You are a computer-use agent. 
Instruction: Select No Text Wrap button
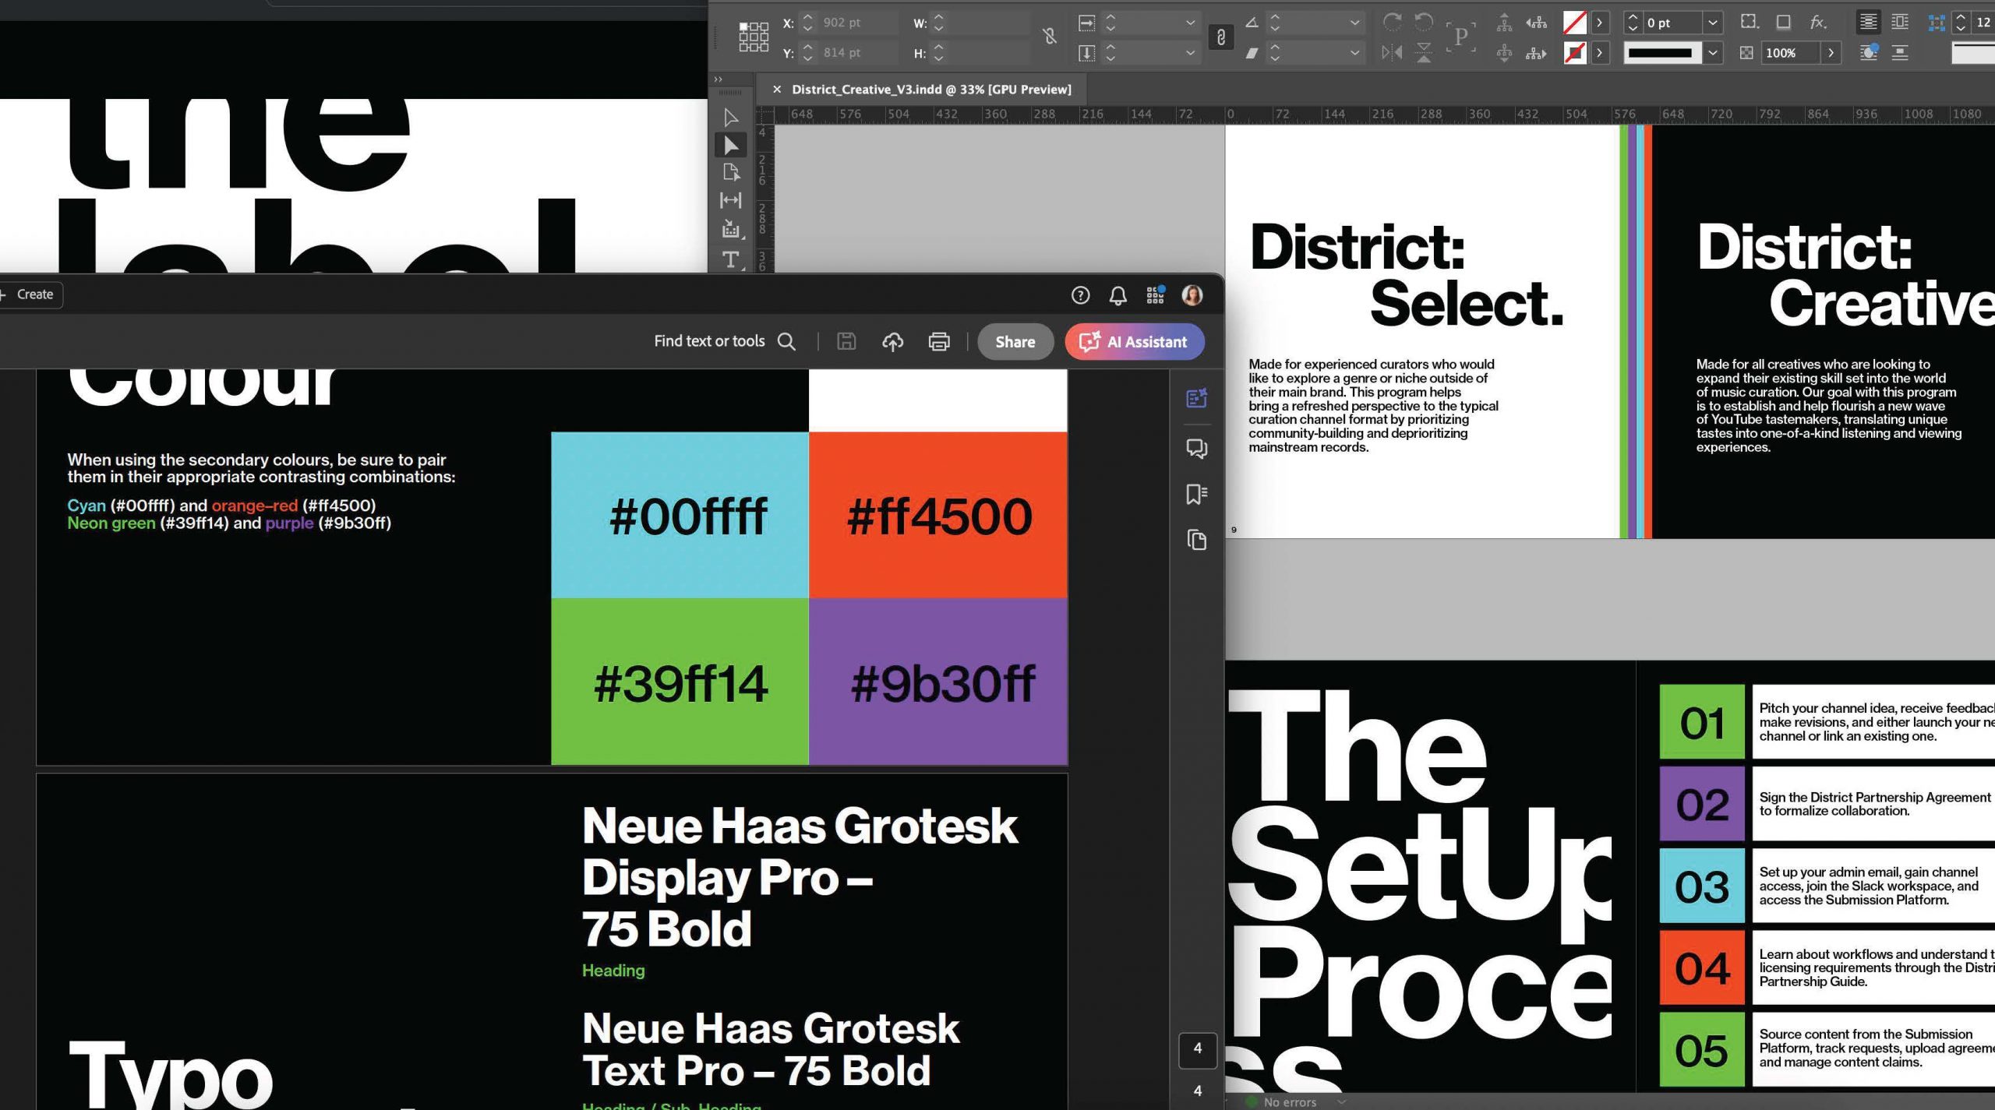pyautogui.click(x=1868, y=22)
